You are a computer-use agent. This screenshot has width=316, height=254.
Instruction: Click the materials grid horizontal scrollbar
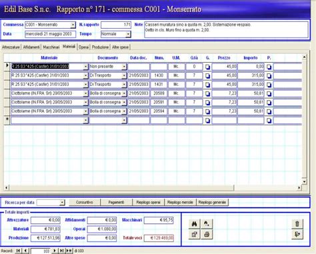(153, 188)
